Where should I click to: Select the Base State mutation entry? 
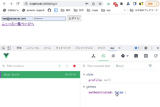tap(40, 75)
